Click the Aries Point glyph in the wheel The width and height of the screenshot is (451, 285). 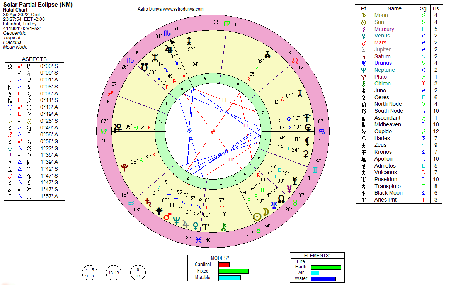(x=205, y=226)
